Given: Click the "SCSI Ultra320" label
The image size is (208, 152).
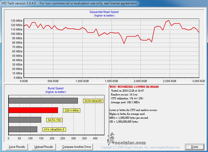Looking at the screenshot, I should point(93,101).
